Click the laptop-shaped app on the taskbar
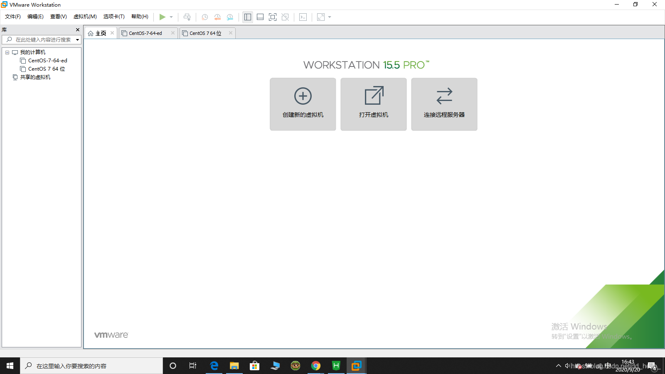 [x=275, y=366]
